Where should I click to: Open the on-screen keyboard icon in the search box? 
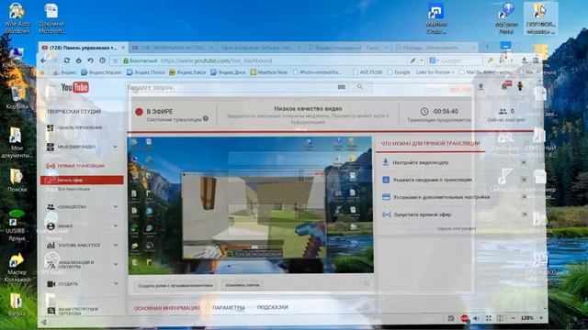coord(341,87)
